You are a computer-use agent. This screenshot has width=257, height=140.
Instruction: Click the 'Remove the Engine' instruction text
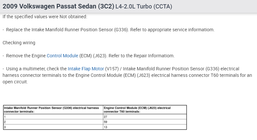pyautogui.click(x=26, y=56)
